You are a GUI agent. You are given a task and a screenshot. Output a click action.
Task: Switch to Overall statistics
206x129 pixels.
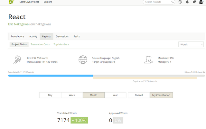[x=139, y=95]
